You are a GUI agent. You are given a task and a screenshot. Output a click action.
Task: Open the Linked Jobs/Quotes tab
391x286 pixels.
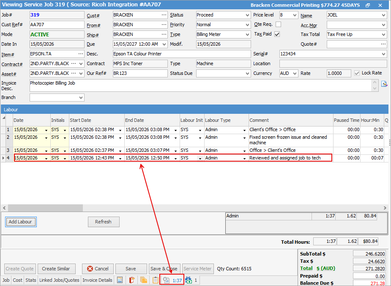click(59, 280)
